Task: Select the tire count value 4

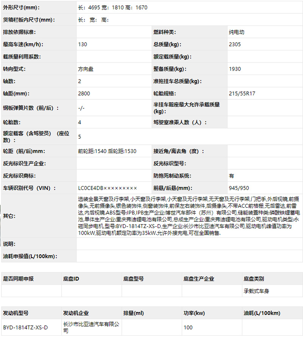Action: [80, 122]
